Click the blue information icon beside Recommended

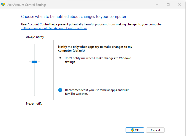pos(60,90)
